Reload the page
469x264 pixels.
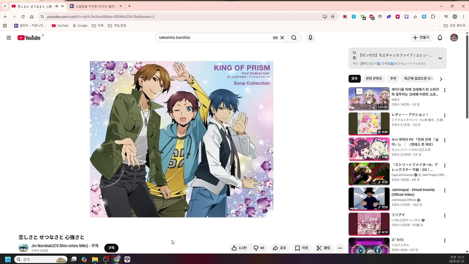click(23, 16)
